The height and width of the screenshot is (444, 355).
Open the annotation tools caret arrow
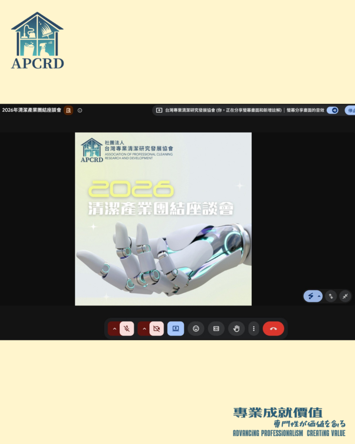pyautogui.click(x=319, y=296)
